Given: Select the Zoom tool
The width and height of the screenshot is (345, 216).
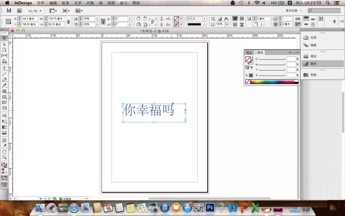Looking at the screenshot, I should click(x=4, y=157).
